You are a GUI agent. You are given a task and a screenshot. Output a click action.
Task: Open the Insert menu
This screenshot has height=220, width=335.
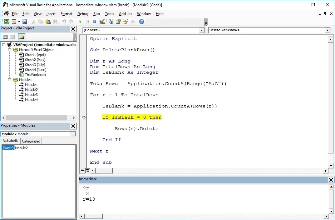pos(51,14)
